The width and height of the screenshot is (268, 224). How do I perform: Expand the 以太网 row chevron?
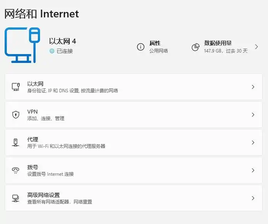click(253, 87)
